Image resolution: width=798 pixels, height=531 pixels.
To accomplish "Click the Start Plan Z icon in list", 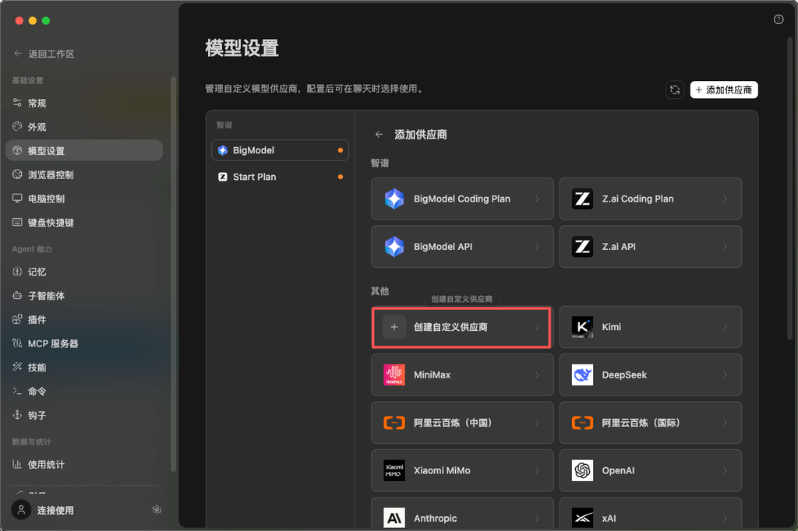I will click(x=222, y=177).
